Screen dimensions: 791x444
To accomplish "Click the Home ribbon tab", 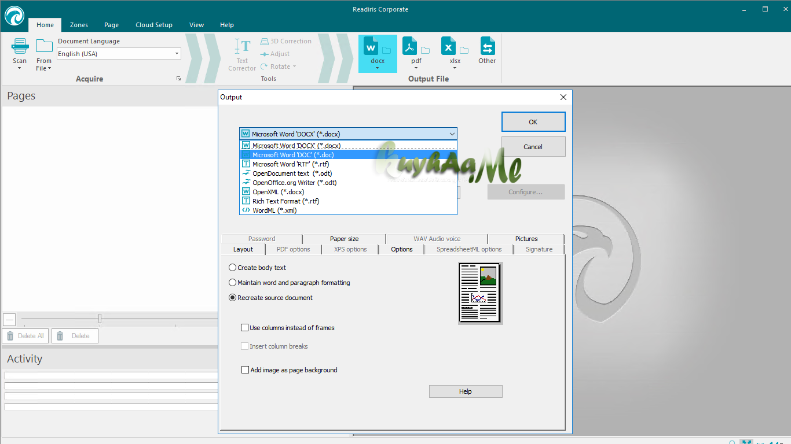I will 45,25.
